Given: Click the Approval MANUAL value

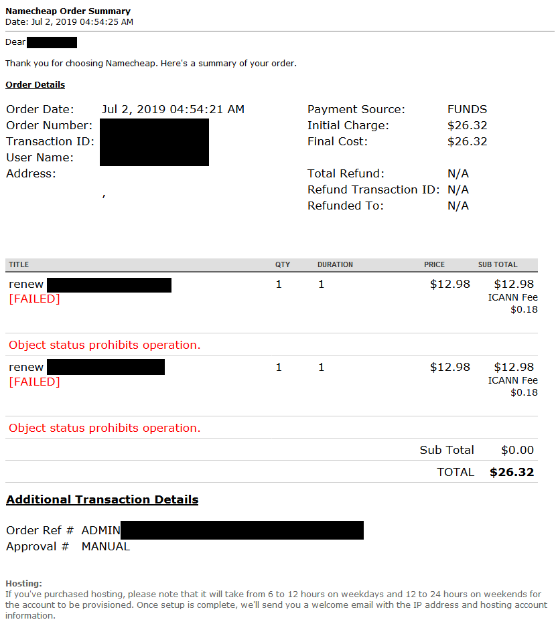Looking at the screenshot, I should [x=106, y=546].
